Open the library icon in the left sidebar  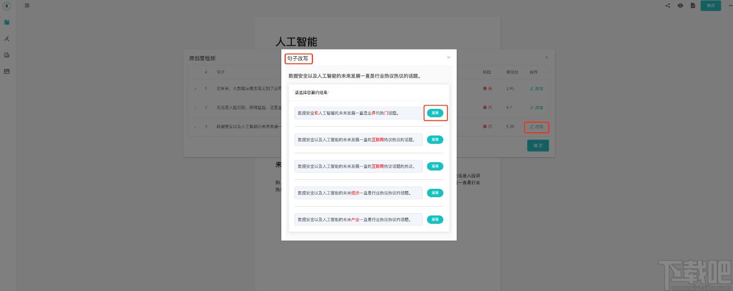7,22
